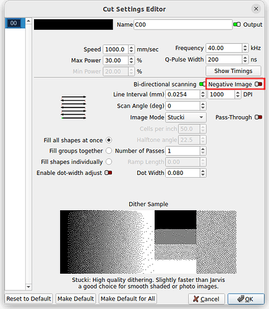Turn off Bi-directional scanning
The image size is (269, 309).
point(202,84)
